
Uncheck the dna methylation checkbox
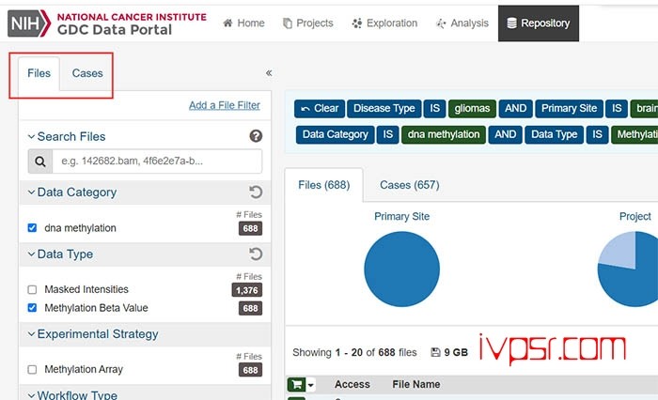(x=32, y=228)
